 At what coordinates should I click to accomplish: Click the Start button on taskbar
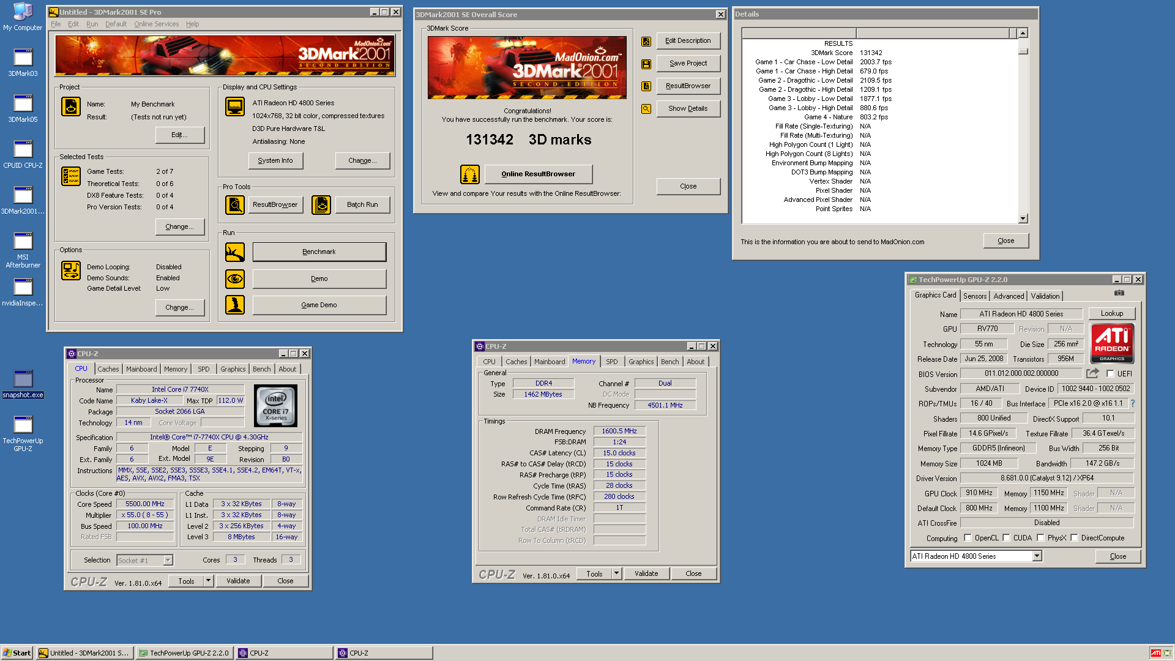point(17,653)
